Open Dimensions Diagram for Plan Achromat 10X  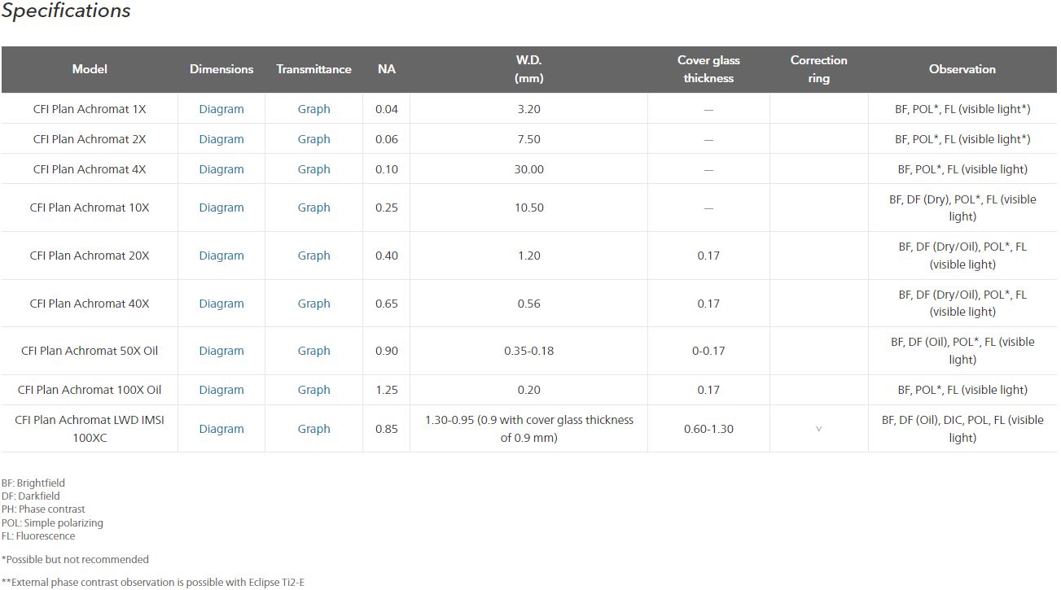[x=221, y=208]
